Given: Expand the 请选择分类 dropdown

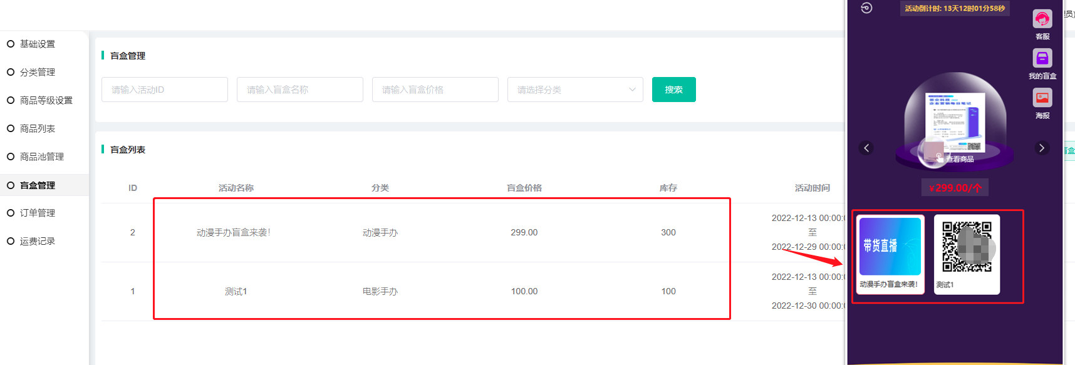Looking at the screenshot, I should pyautogui.click(x=575, y=90).
